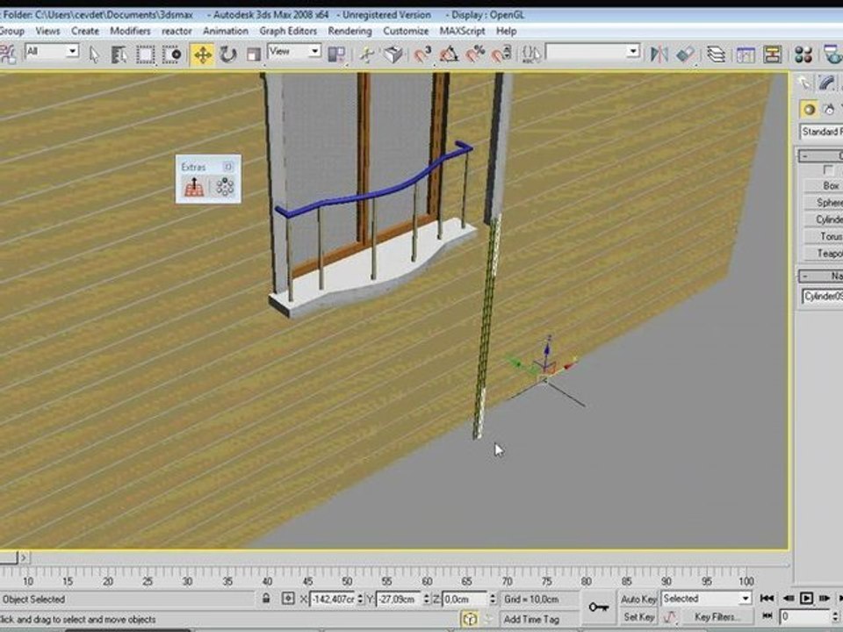Open the Material Editor icon

[803, 54]
